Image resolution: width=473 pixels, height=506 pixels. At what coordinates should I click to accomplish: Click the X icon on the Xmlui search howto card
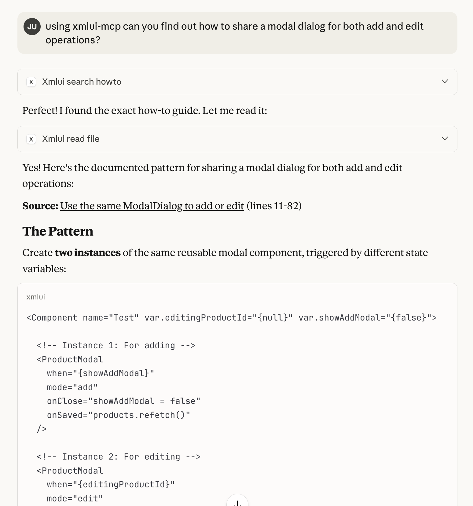coord(31,82)
